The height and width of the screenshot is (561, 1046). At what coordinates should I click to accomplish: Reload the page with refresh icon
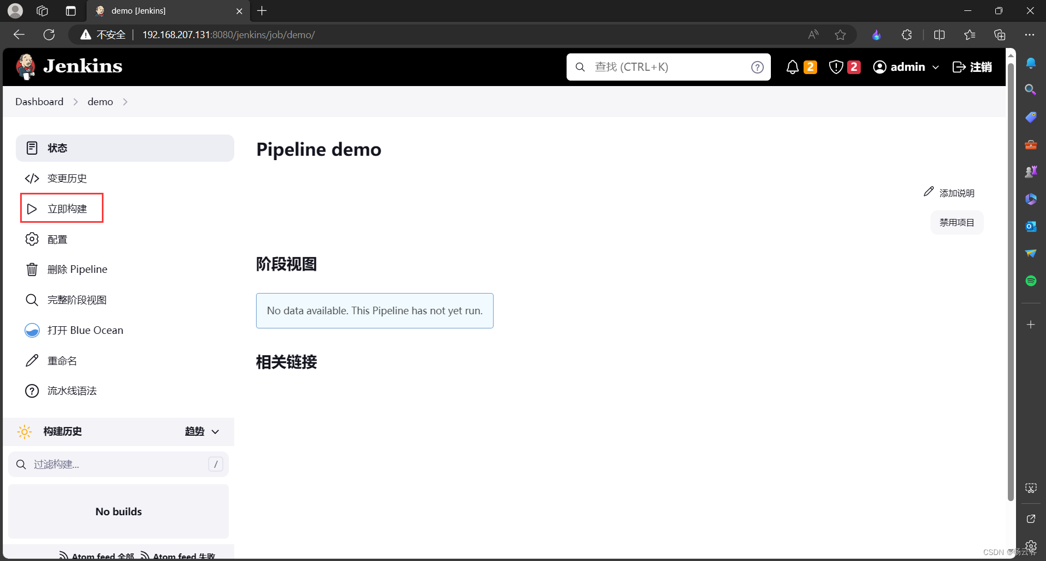tap(49, 35)
